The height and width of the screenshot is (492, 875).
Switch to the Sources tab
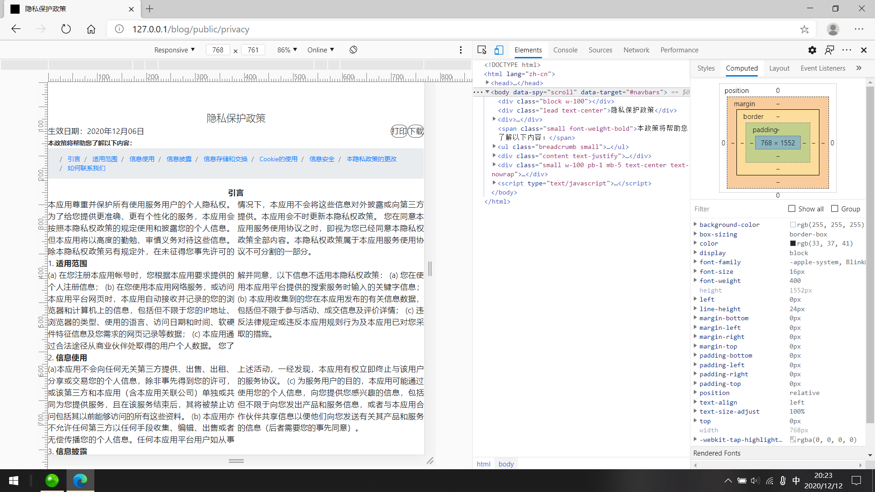click(600, 50)
